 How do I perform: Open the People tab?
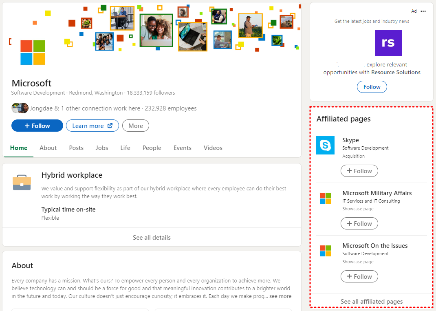click(x=152, y=148)
